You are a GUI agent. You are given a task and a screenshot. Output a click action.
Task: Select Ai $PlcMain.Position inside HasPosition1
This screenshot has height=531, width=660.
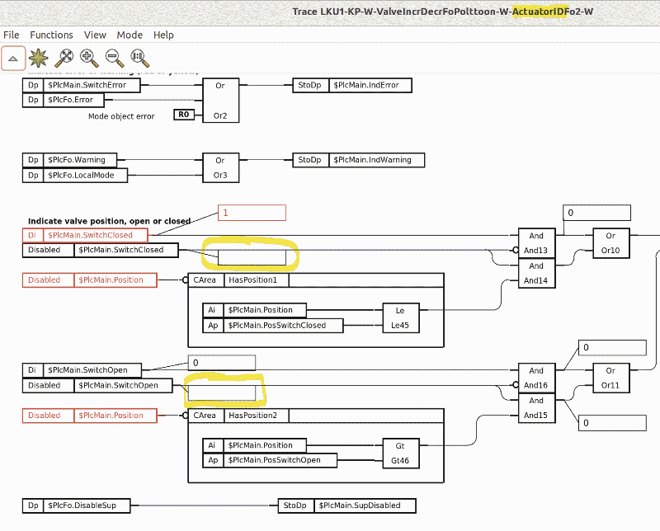[254, 310]
